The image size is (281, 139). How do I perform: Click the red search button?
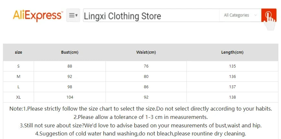pos(269,15)
